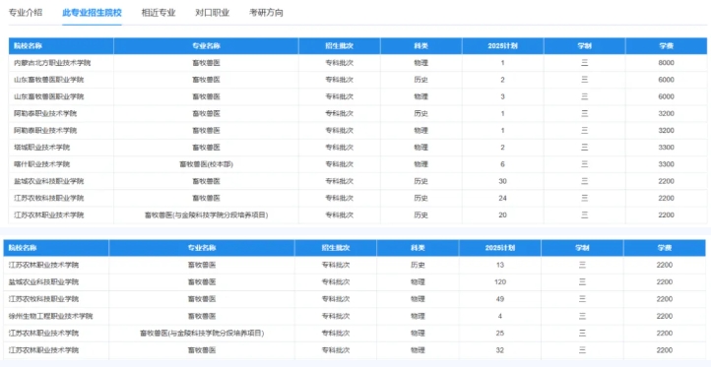This screenshot has width=711, height=367.
Task: Click 6000 tuition in 山东畜牧兽医 物理 row
Action: (x=666, y=96)
